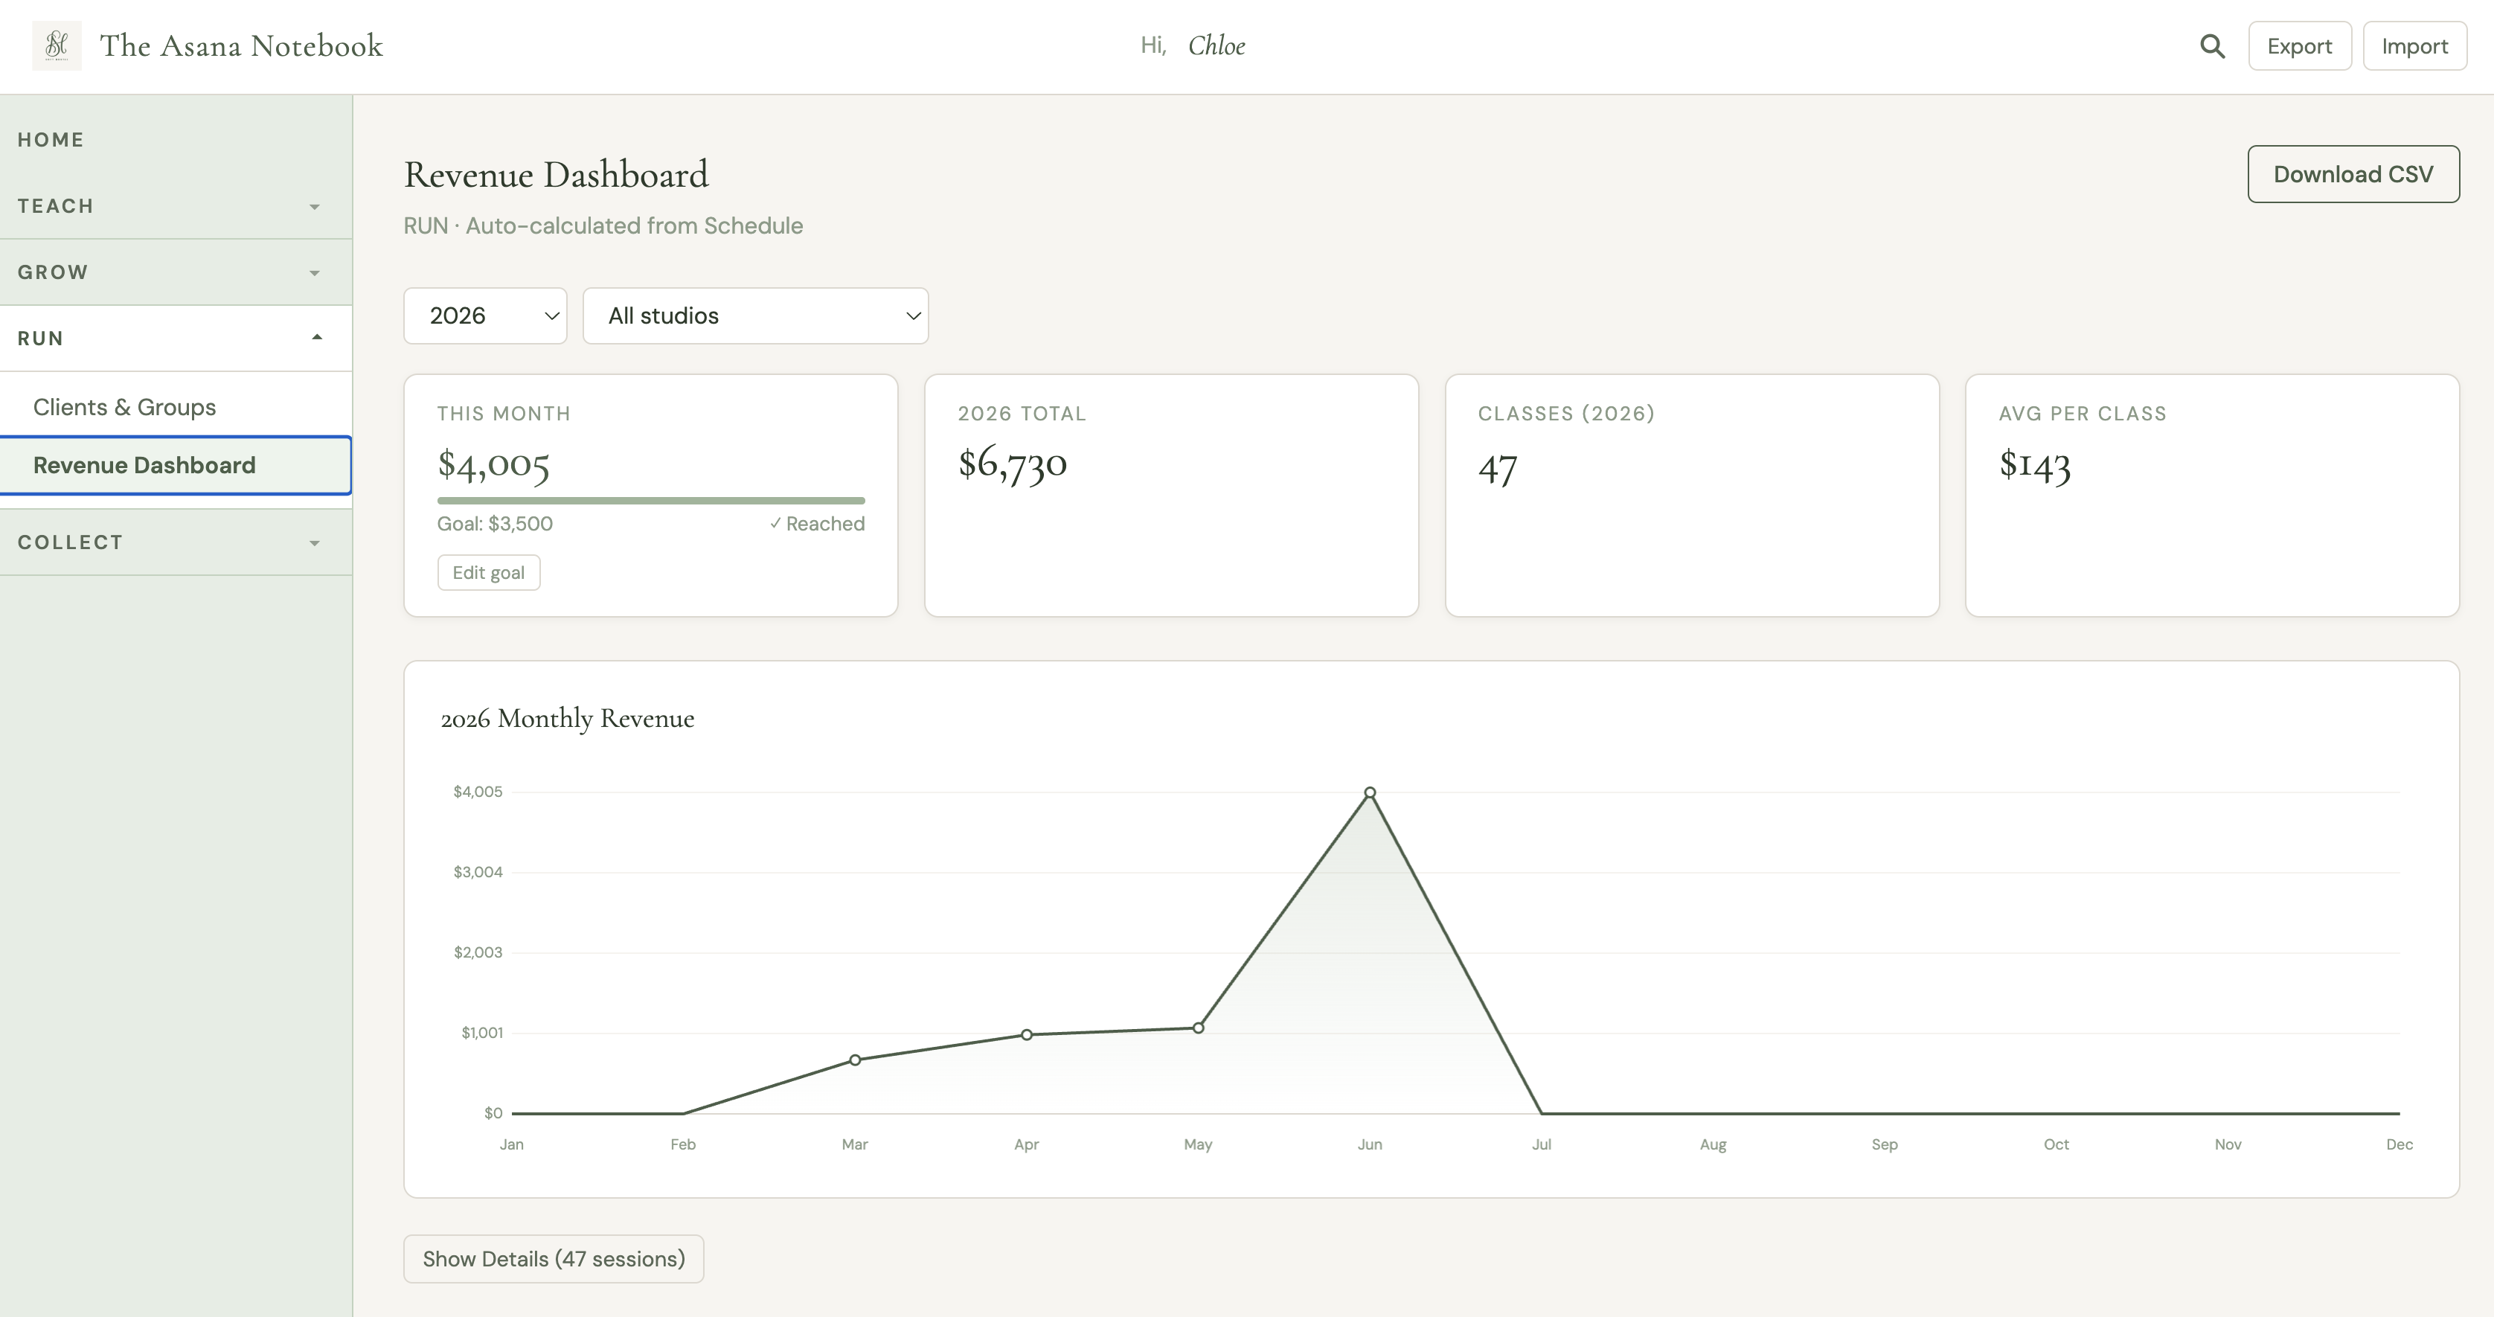Click the '✓ Reached' goal status text
Screen dimensions: 2494x1317
pyautogui.click(x=817, y=524)
